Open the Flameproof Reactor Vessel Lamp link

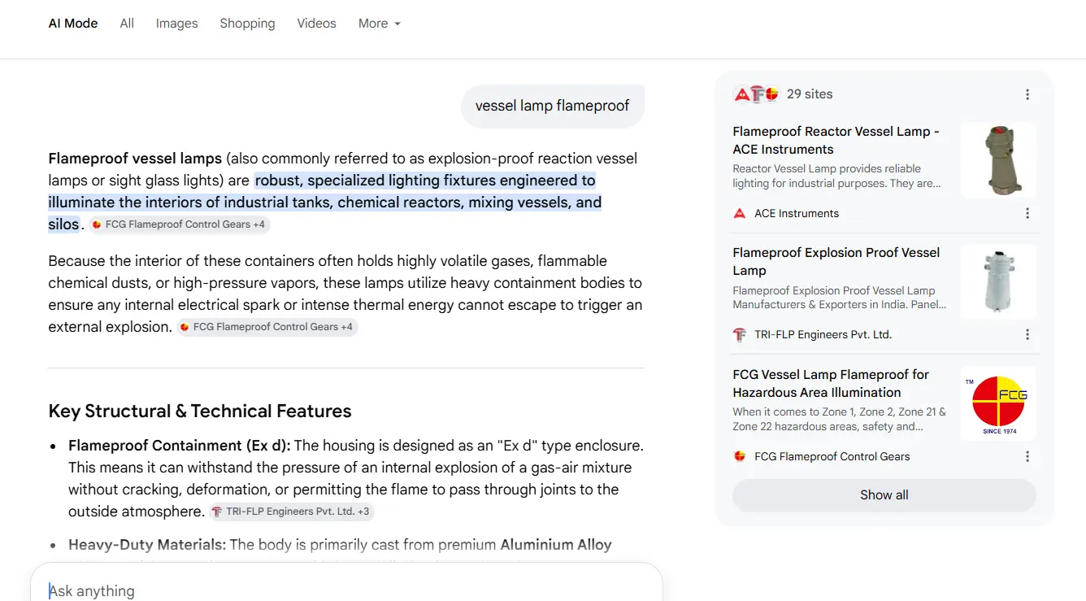click(x=836, y=140)
